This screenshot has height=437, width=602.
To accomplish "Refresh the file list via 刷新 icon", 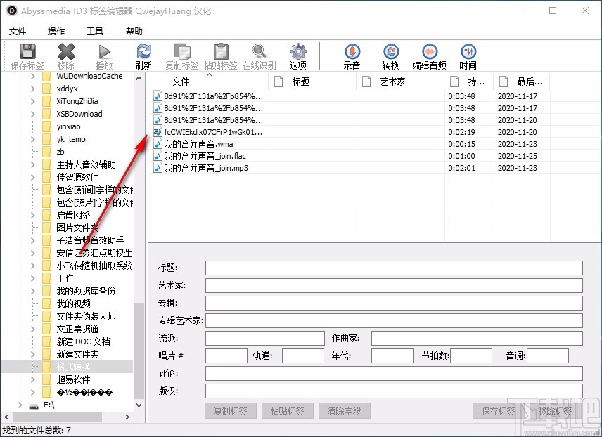I will pos(143,55).
